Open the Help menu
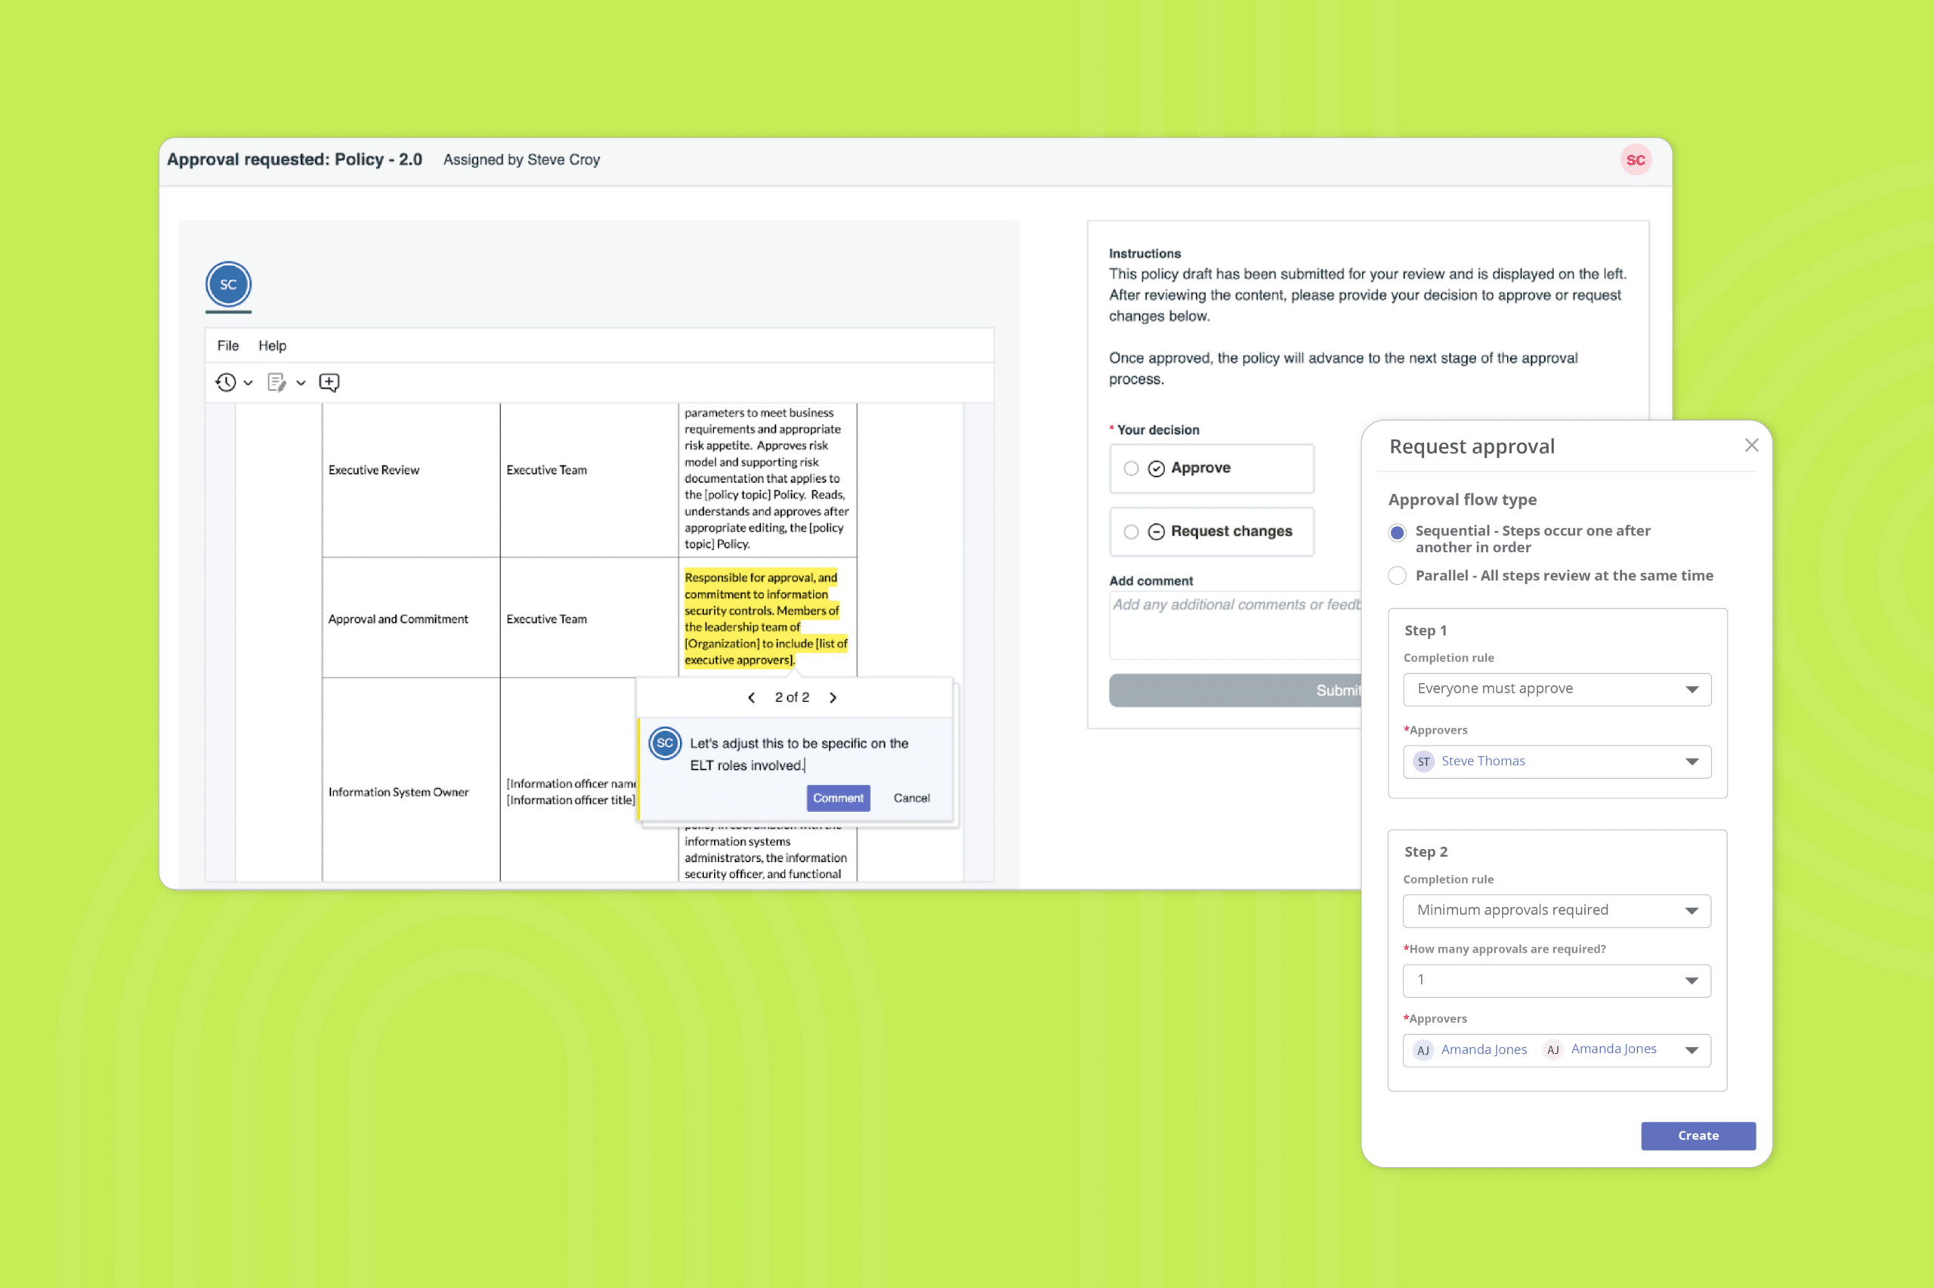 [x=272, y=346]
